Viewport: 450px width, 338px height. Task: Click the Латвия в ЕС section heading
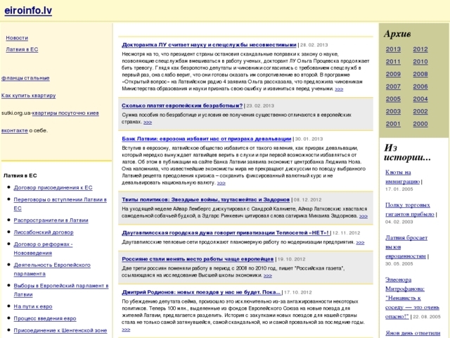[20, 175]
